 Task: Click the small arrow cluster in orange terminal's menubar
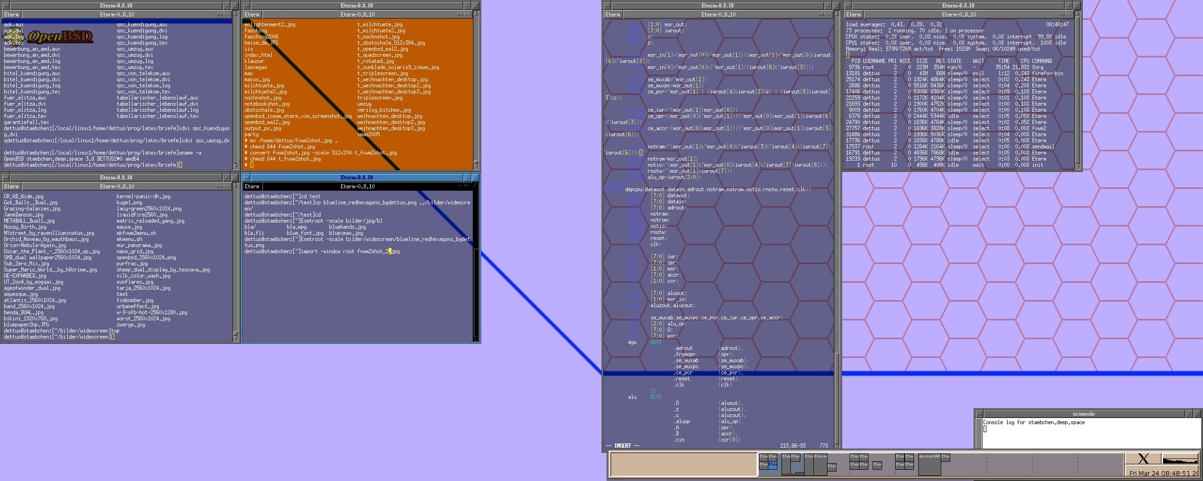tap(463, 15)
